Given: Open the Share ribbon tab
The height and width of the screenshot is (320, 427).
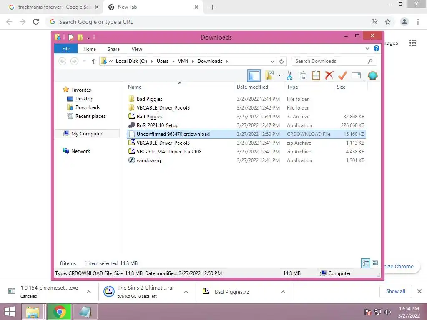Looking at the screenshot, I should (x=113, y=49).
